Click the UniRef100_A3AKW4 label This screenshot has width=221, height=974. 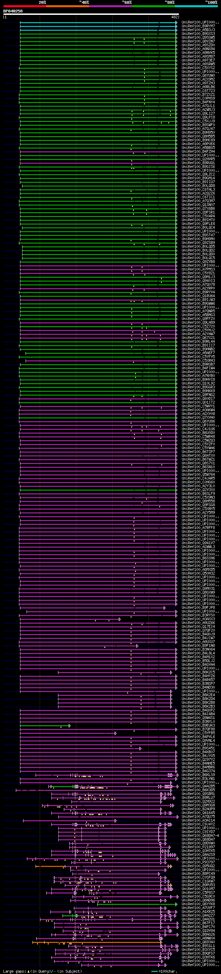pyautogui.click(x=198, y=410)
